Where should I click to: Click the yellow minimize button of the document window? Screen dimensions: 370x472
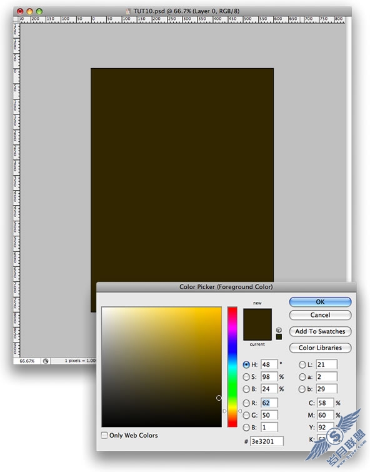pyautogui.click(x=29, y=11)
